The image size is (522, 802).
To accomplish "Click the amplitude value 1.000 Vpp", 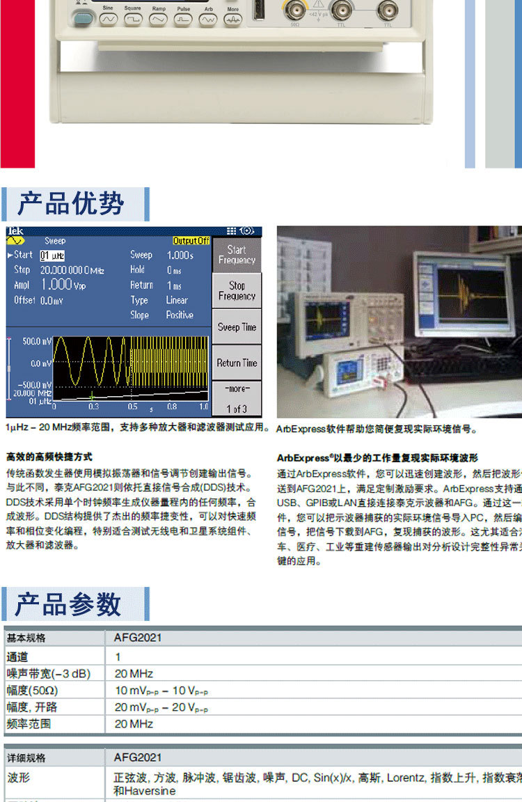I will [x=63, y=284].
